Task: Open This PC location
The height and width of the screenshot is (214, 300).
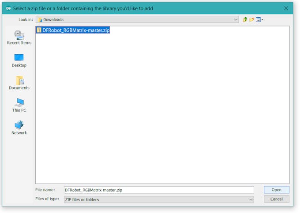Action: (x=19, y=105)
